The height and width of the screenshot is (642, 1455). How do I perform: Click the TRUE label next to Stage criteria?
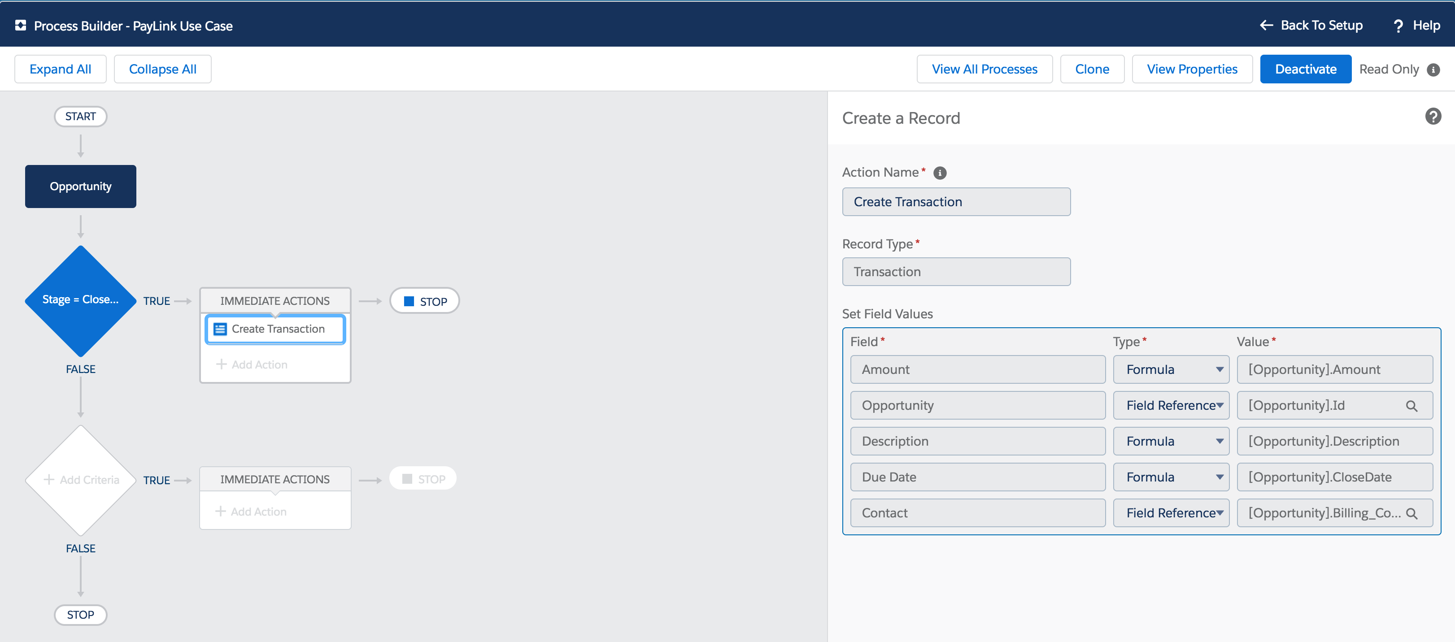[x=157, y=302]
